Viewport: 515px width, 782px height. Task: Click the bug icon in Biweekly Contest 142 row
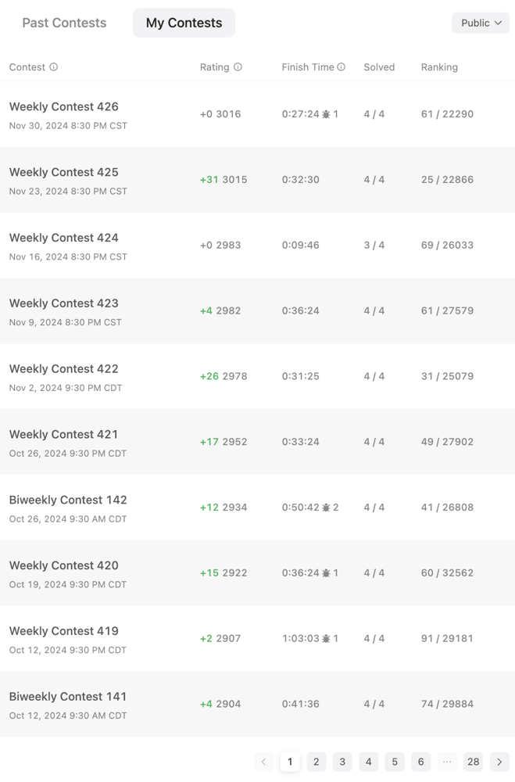[x=326, y=508]
